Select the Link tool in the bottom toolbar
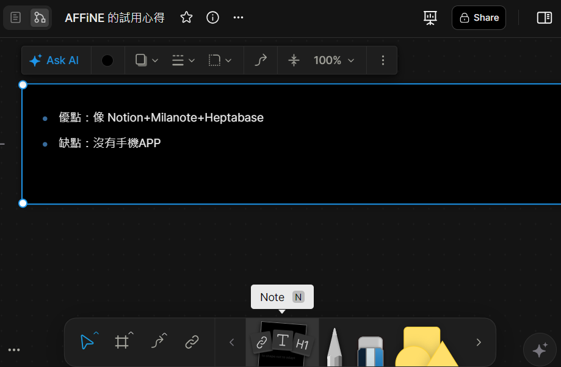 click(x=192, y=342)
